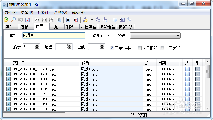Click the side panel toggle icon
The width and height of the screenshot is (213, 120).
[x=122, y=20]
